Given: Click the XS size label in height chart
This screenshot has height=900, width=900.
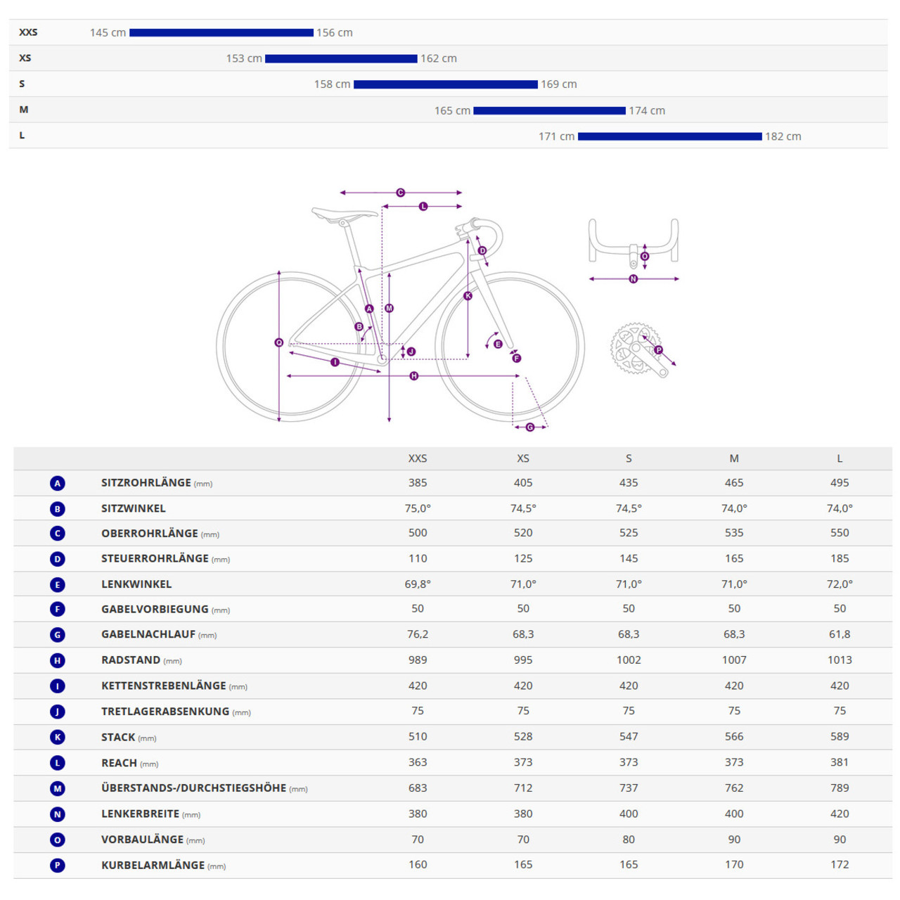Looking at the screenshot, I should (x=25, y=58).
